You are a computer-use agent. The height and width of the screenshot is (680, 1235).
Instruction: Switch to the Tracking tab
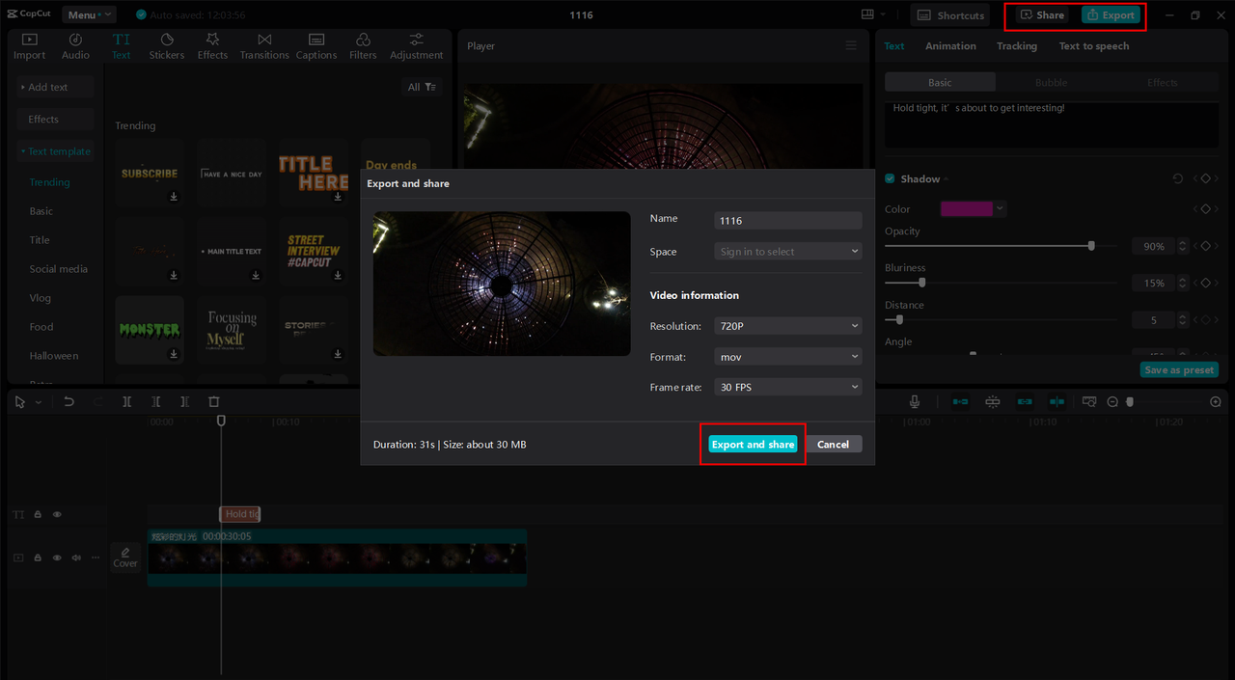1017,46
